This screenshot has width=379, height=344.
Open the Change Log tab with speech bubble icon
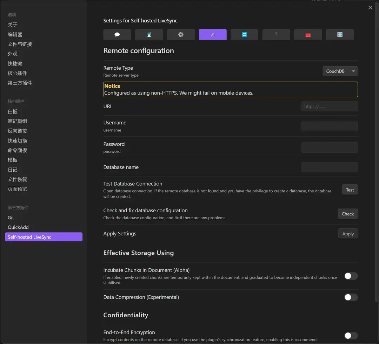[117, 34]
